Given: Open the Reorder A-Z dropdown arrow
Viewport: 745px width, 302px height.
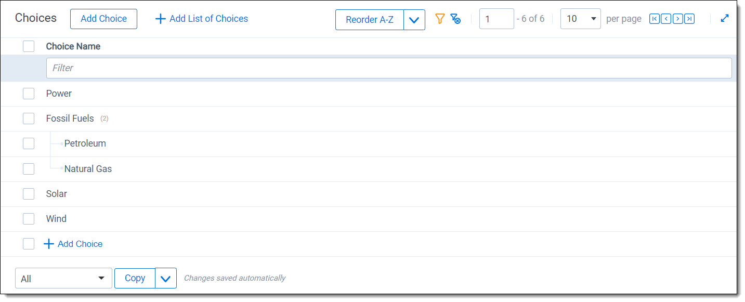Looking at the screenshot, I should click(x=414, y=20).
